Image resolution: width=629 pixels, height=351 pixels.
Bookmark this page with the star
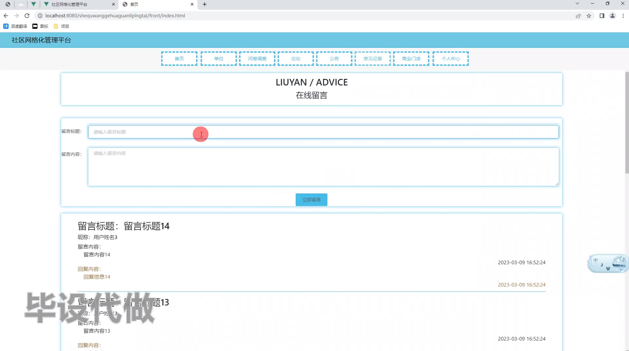tap(589, 16)
